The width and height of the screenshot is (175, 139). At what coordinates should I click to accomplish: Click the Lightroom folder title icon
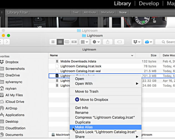point(84,36)
